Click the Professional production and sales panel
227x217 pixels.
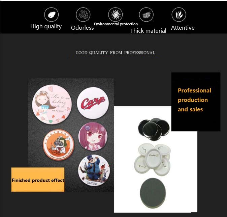[x=196, y=102]
